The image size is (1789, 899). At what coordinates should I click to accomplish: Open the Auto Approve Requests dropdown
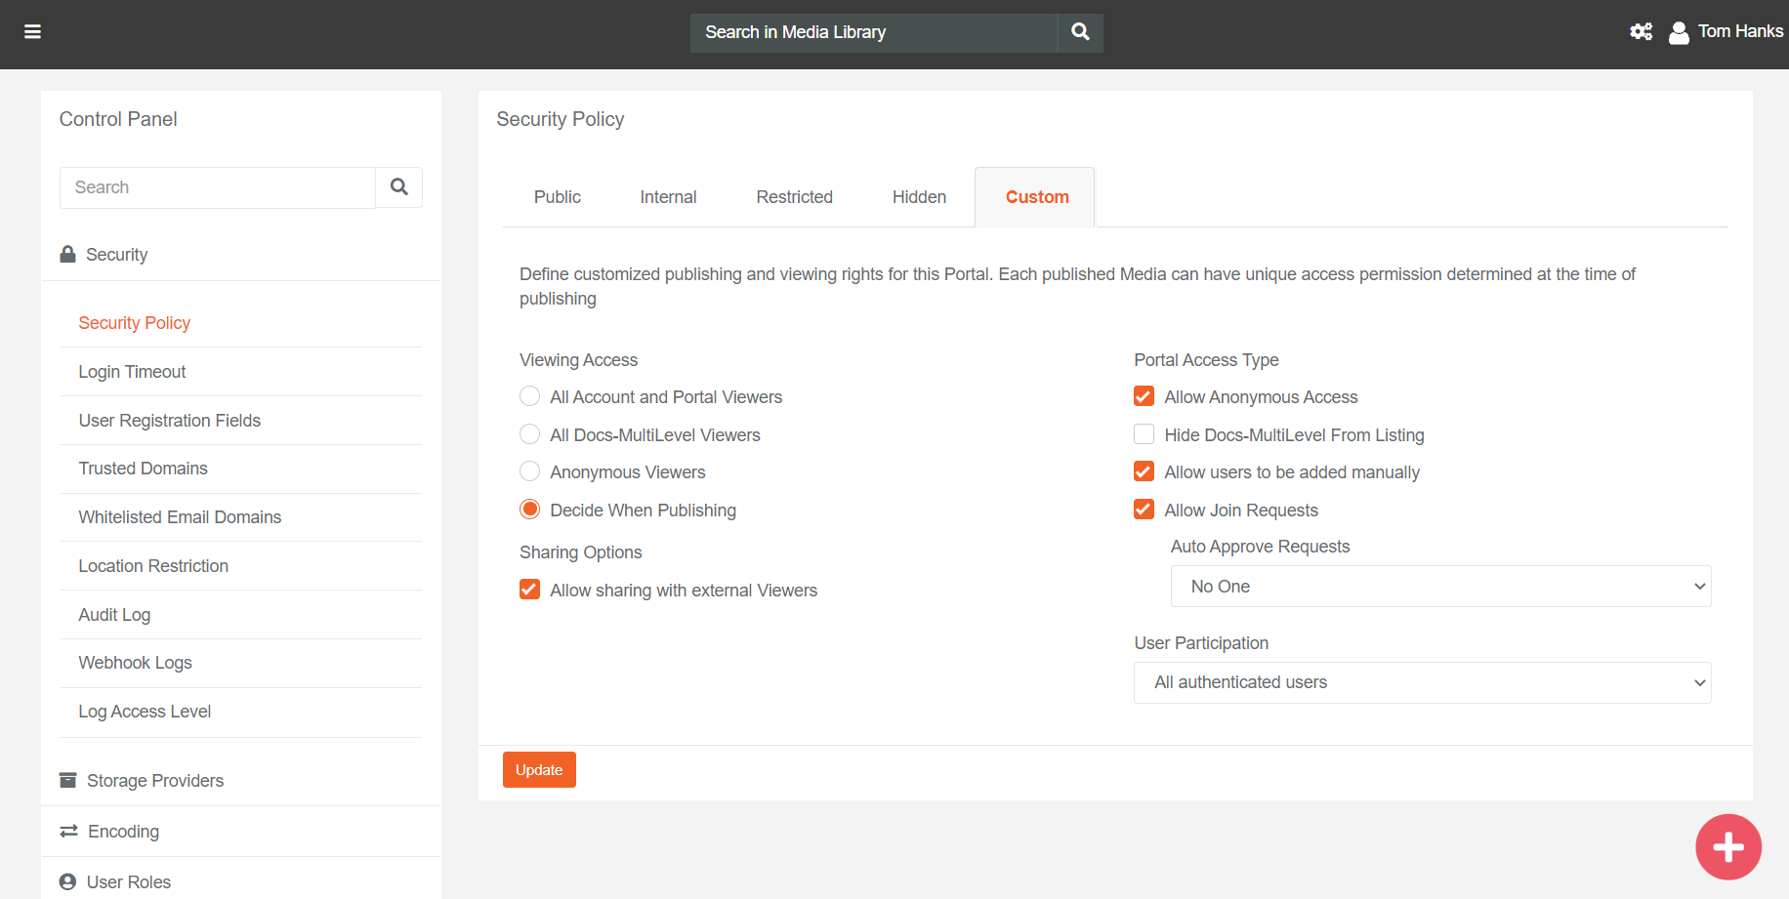point(1440,587)
